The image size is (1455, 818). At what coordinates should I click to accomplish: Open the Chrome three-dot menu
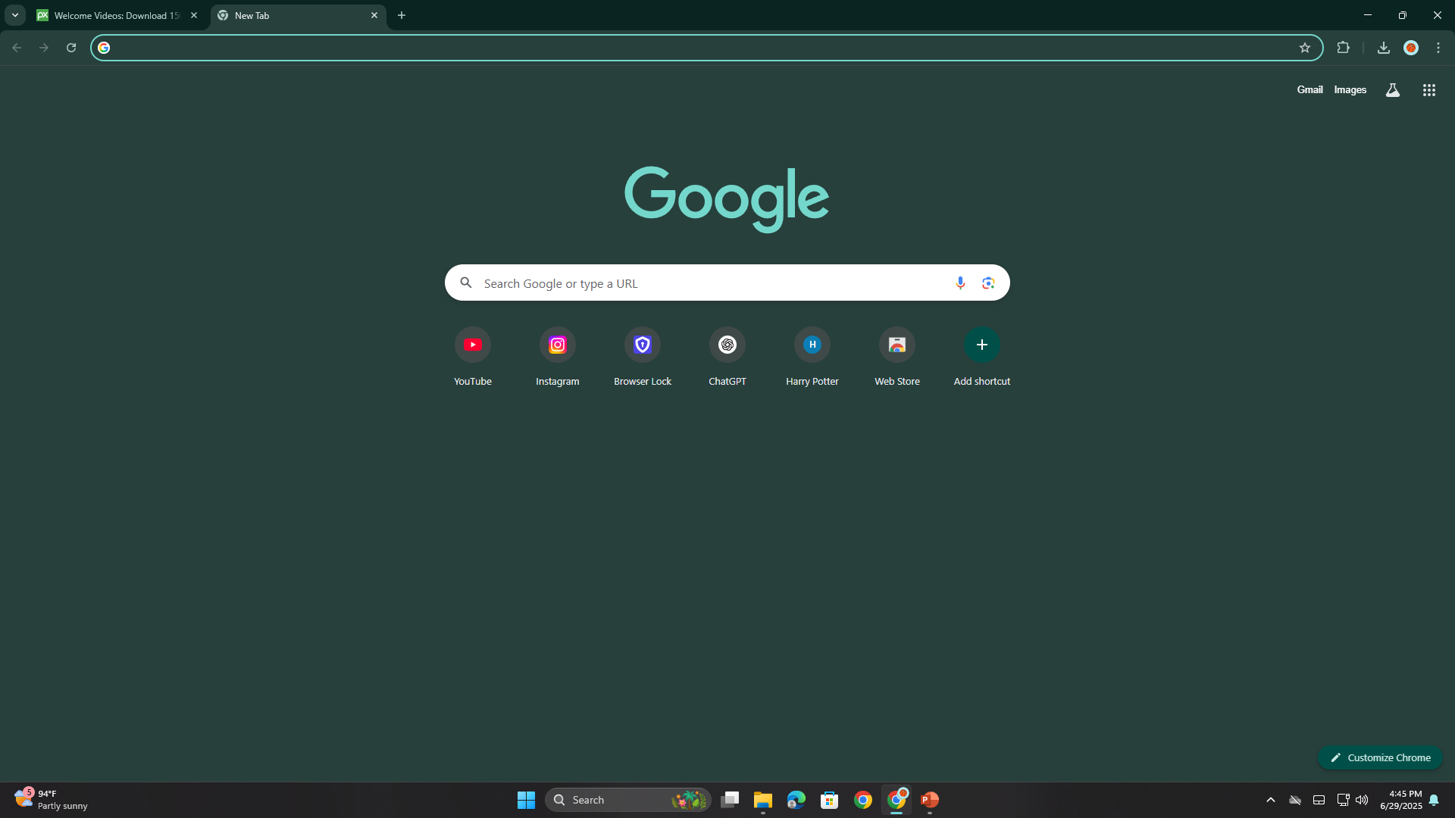(x=1438, y=48)
